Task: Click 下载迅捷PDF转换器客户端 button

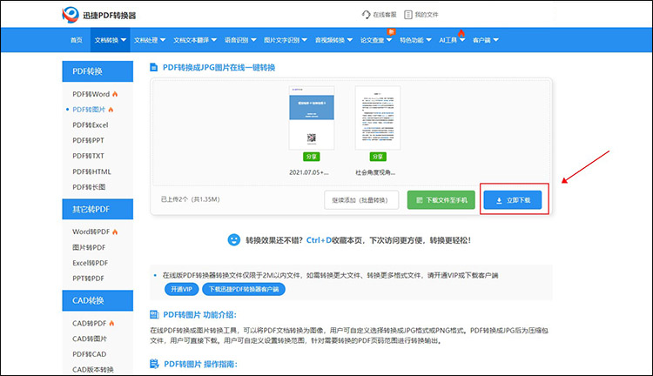Action: click(244, 289)
